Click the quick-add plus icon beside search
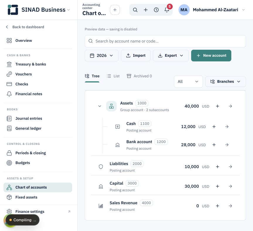 pos(146,10)
